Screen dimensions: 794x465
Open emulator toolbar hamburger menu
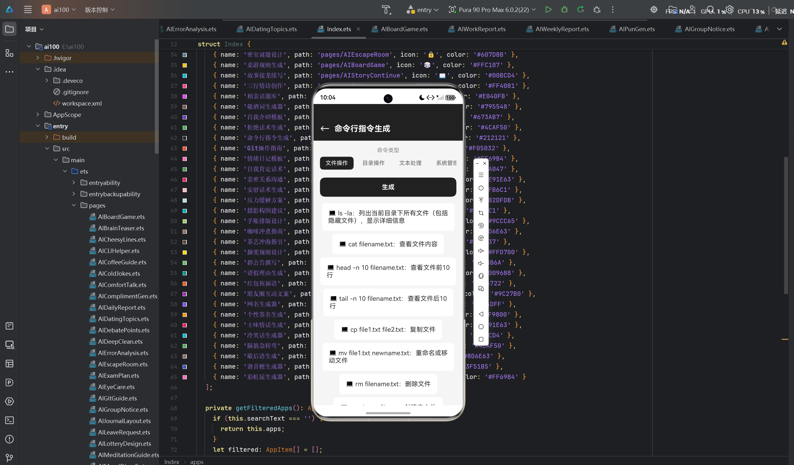pos(481,175)
